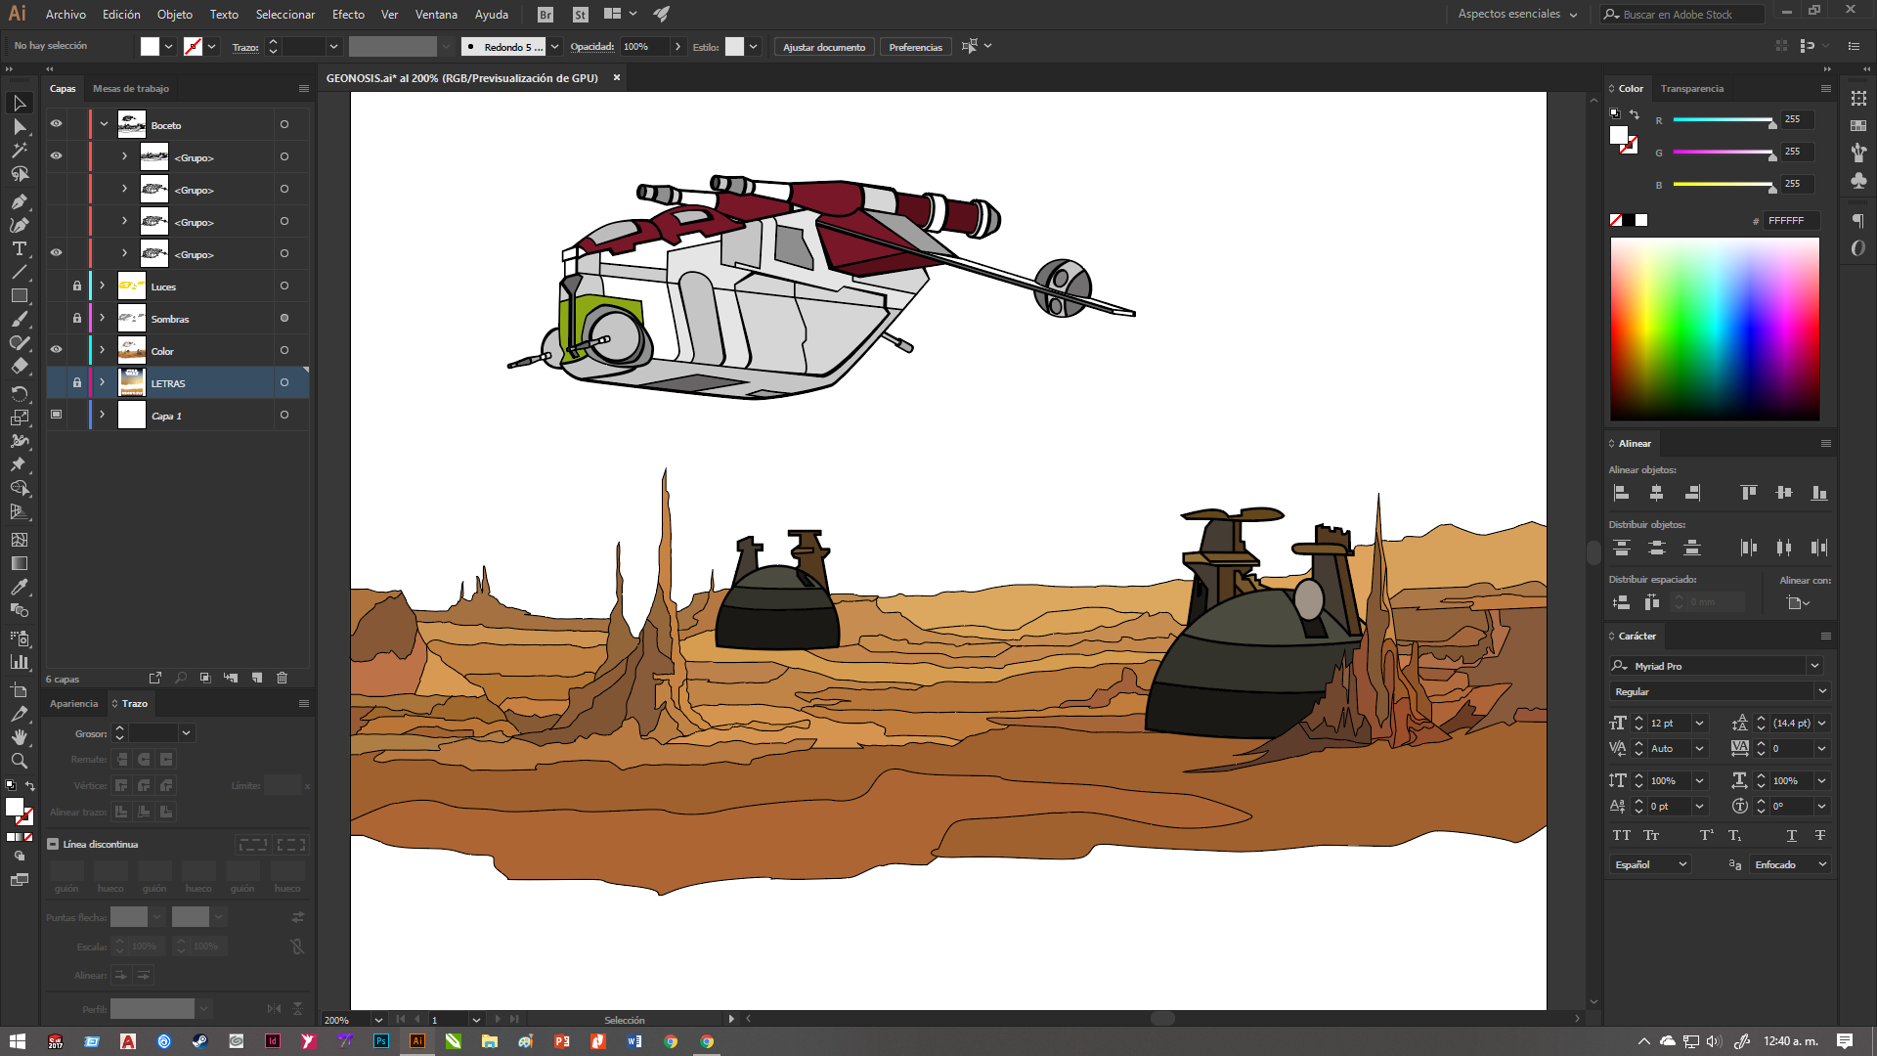The height and width of the screenshot is (1056, 1877).
Task: Click Ajustar documento button
Action: 824,47
